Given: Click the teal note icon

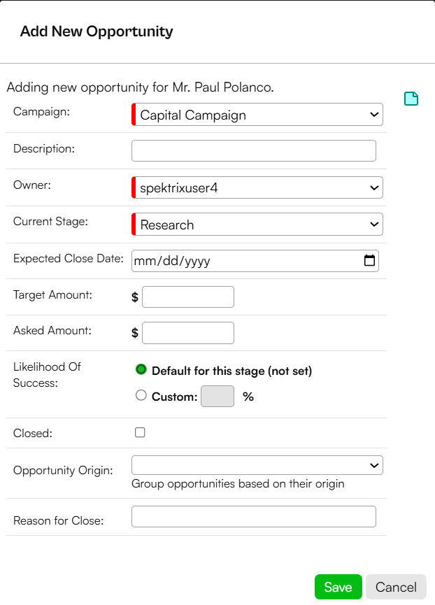Looking at the screenshot, I should point(411,99).
